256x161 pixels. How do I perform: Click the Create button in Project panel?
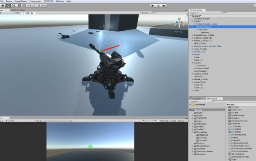[x=194, y=102]
